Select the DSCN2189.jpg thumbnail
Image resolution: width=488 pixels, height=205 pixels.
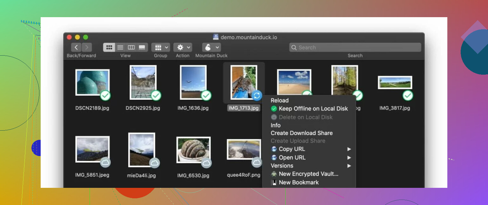point(92,83)
